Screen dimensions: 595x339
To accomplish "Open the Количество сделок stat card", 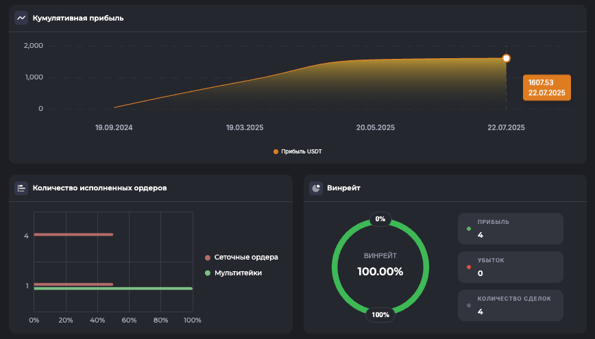I will (x=511, y=305).
